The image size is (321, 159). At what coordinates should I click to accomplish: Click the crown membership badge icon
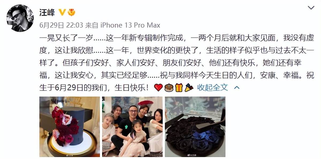71,12
